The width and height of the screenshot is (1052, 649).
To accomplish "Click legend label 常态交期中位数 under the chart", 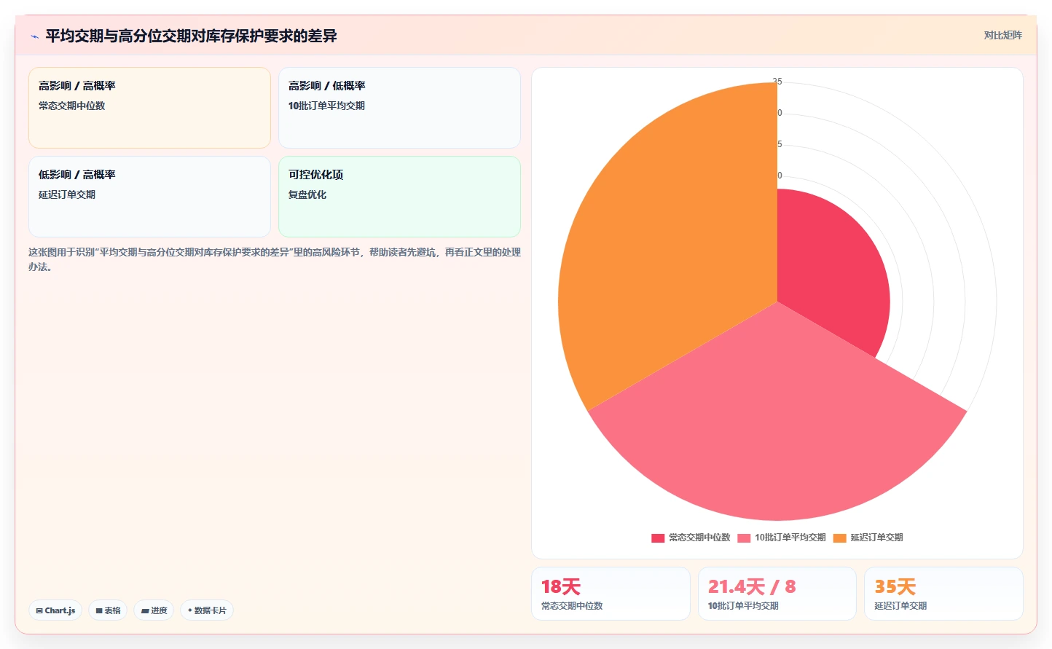I will (x=699, y=538).
